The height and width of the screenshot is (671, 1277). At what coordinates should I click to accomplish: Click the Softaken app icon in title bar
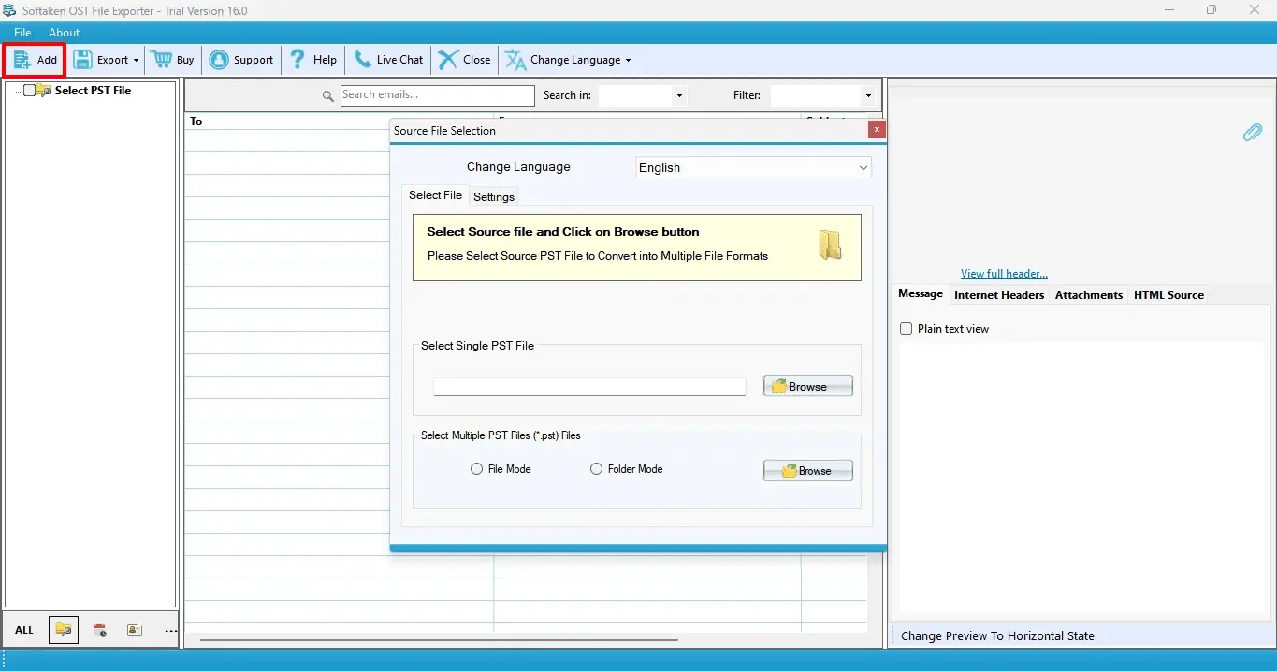click(10, 10)
